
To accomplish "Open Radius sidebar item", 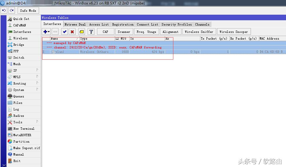I will point(24,116).
